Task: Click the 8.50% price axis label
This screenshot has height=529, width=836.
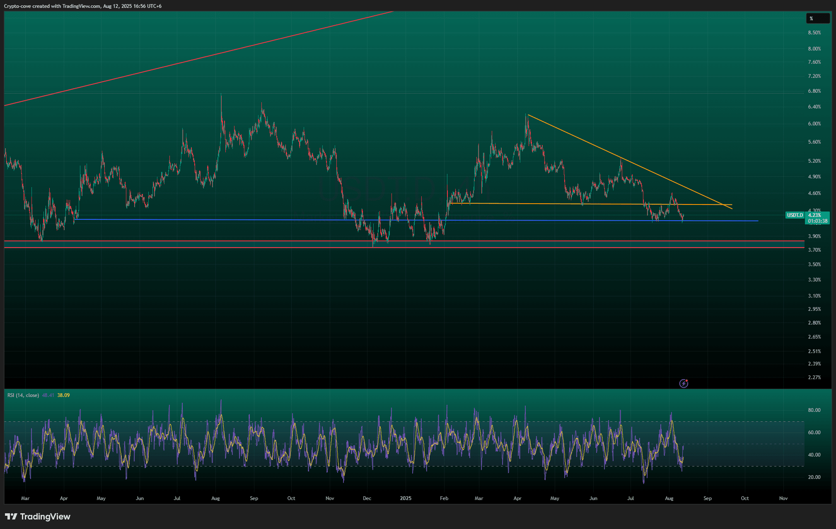Action: click(814, 33)
